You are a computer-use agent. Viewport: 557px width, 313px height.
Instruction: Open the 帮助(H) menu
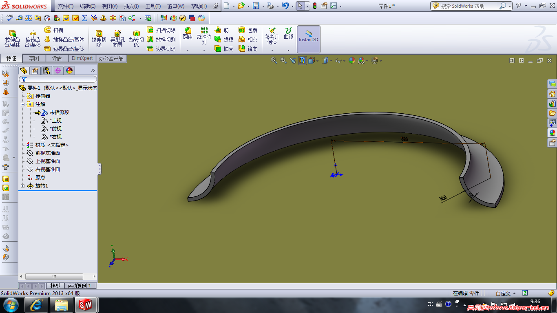[199, 6]
